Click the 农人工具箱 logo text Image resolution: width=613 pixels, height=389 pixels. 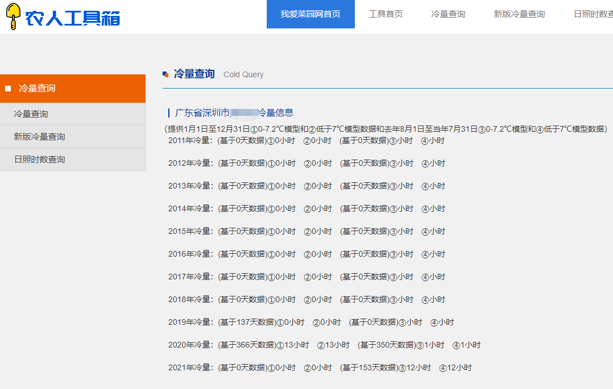(x=73, y=18)
